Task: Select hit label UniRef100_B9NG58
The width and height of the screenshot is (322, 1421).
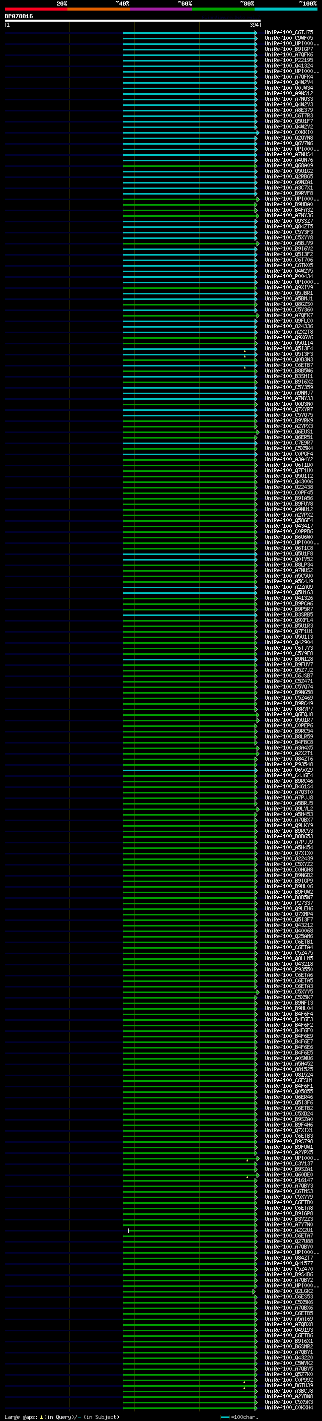Action: (x=288, y=692)
